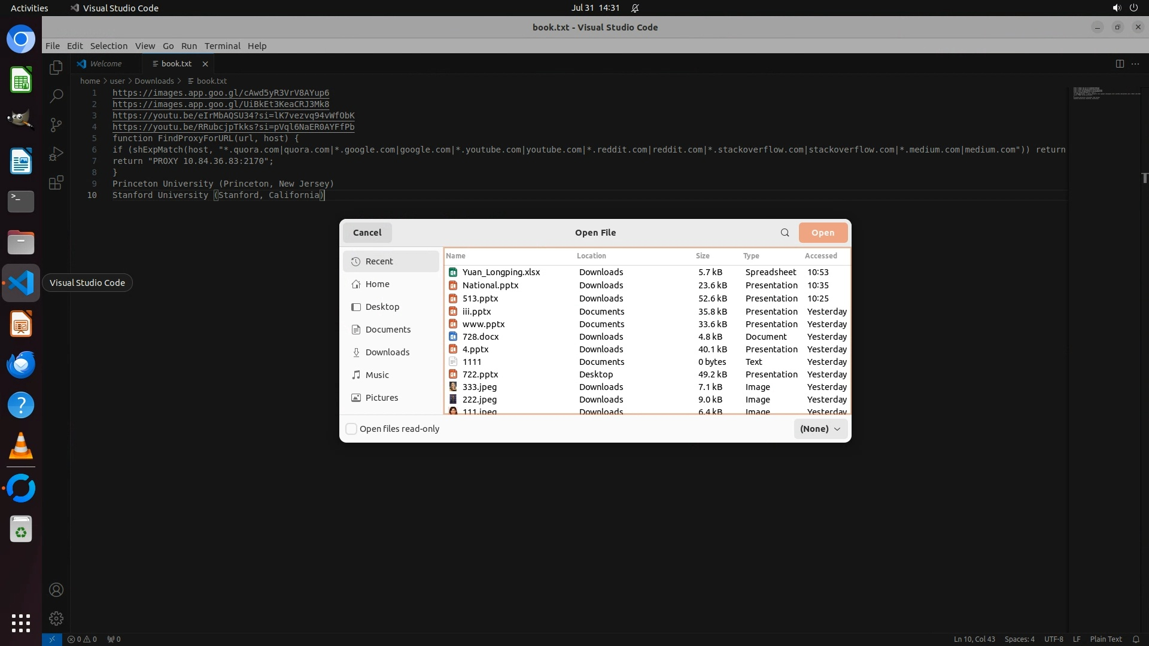The width and height of the screenshot is (1149, 646).
Task: Open the Search icon in activity bar
Action: point(56,96)
